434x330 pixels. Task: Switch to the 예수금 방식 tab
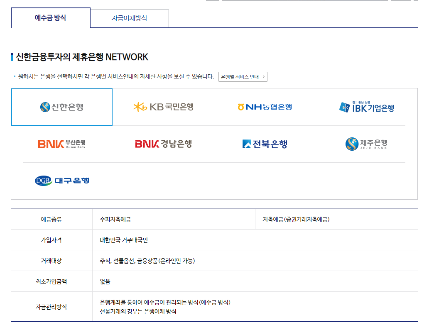click(x=50, y=18)
